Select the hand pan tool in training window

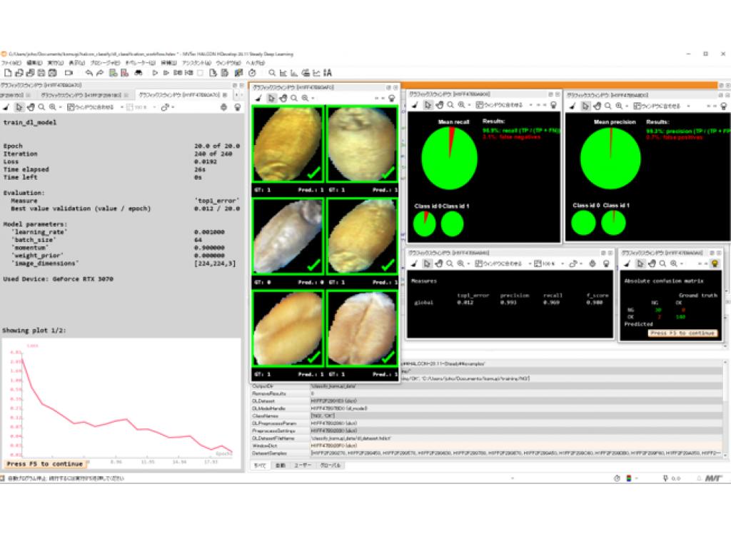pyautogui.click(x=31, y=107)
